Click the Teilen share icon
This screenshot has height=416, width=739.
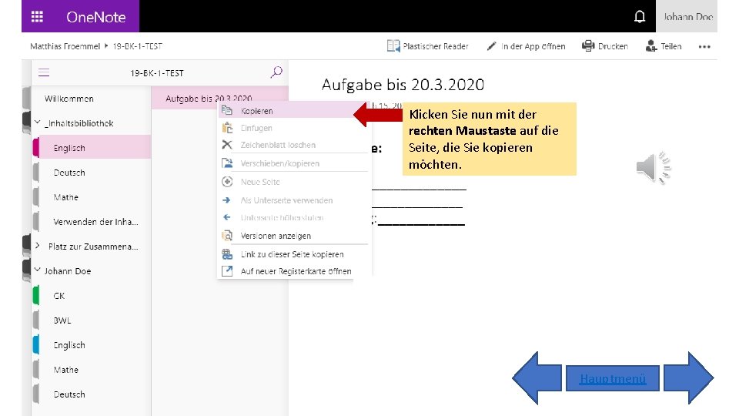point(651,45)
